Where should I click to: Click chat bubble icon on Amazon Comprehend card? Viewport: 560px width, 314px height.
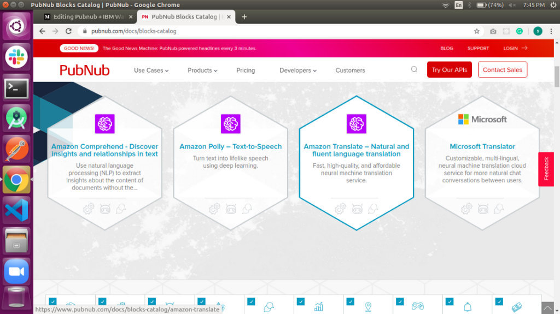coord(121,209)
